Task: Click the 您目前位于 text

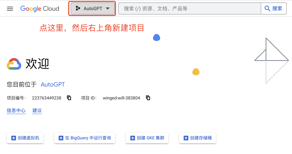Action: [x=22, y=84]
